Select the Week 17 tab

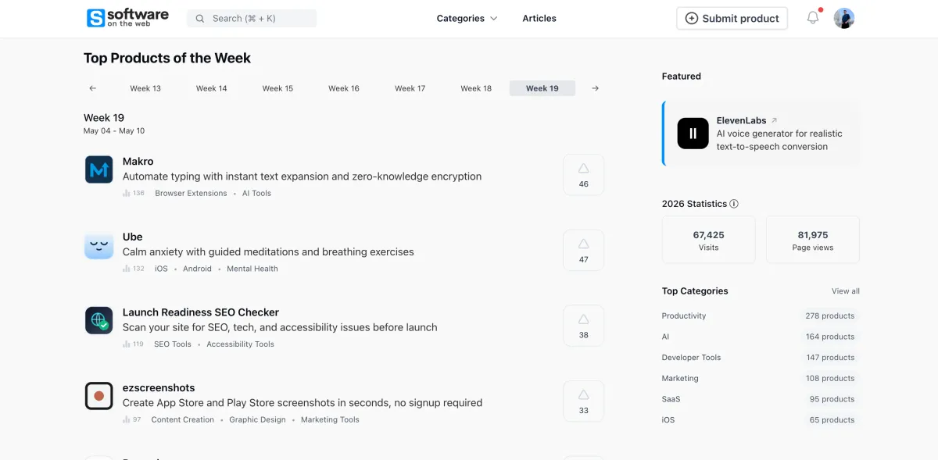(x=410, y=88)
